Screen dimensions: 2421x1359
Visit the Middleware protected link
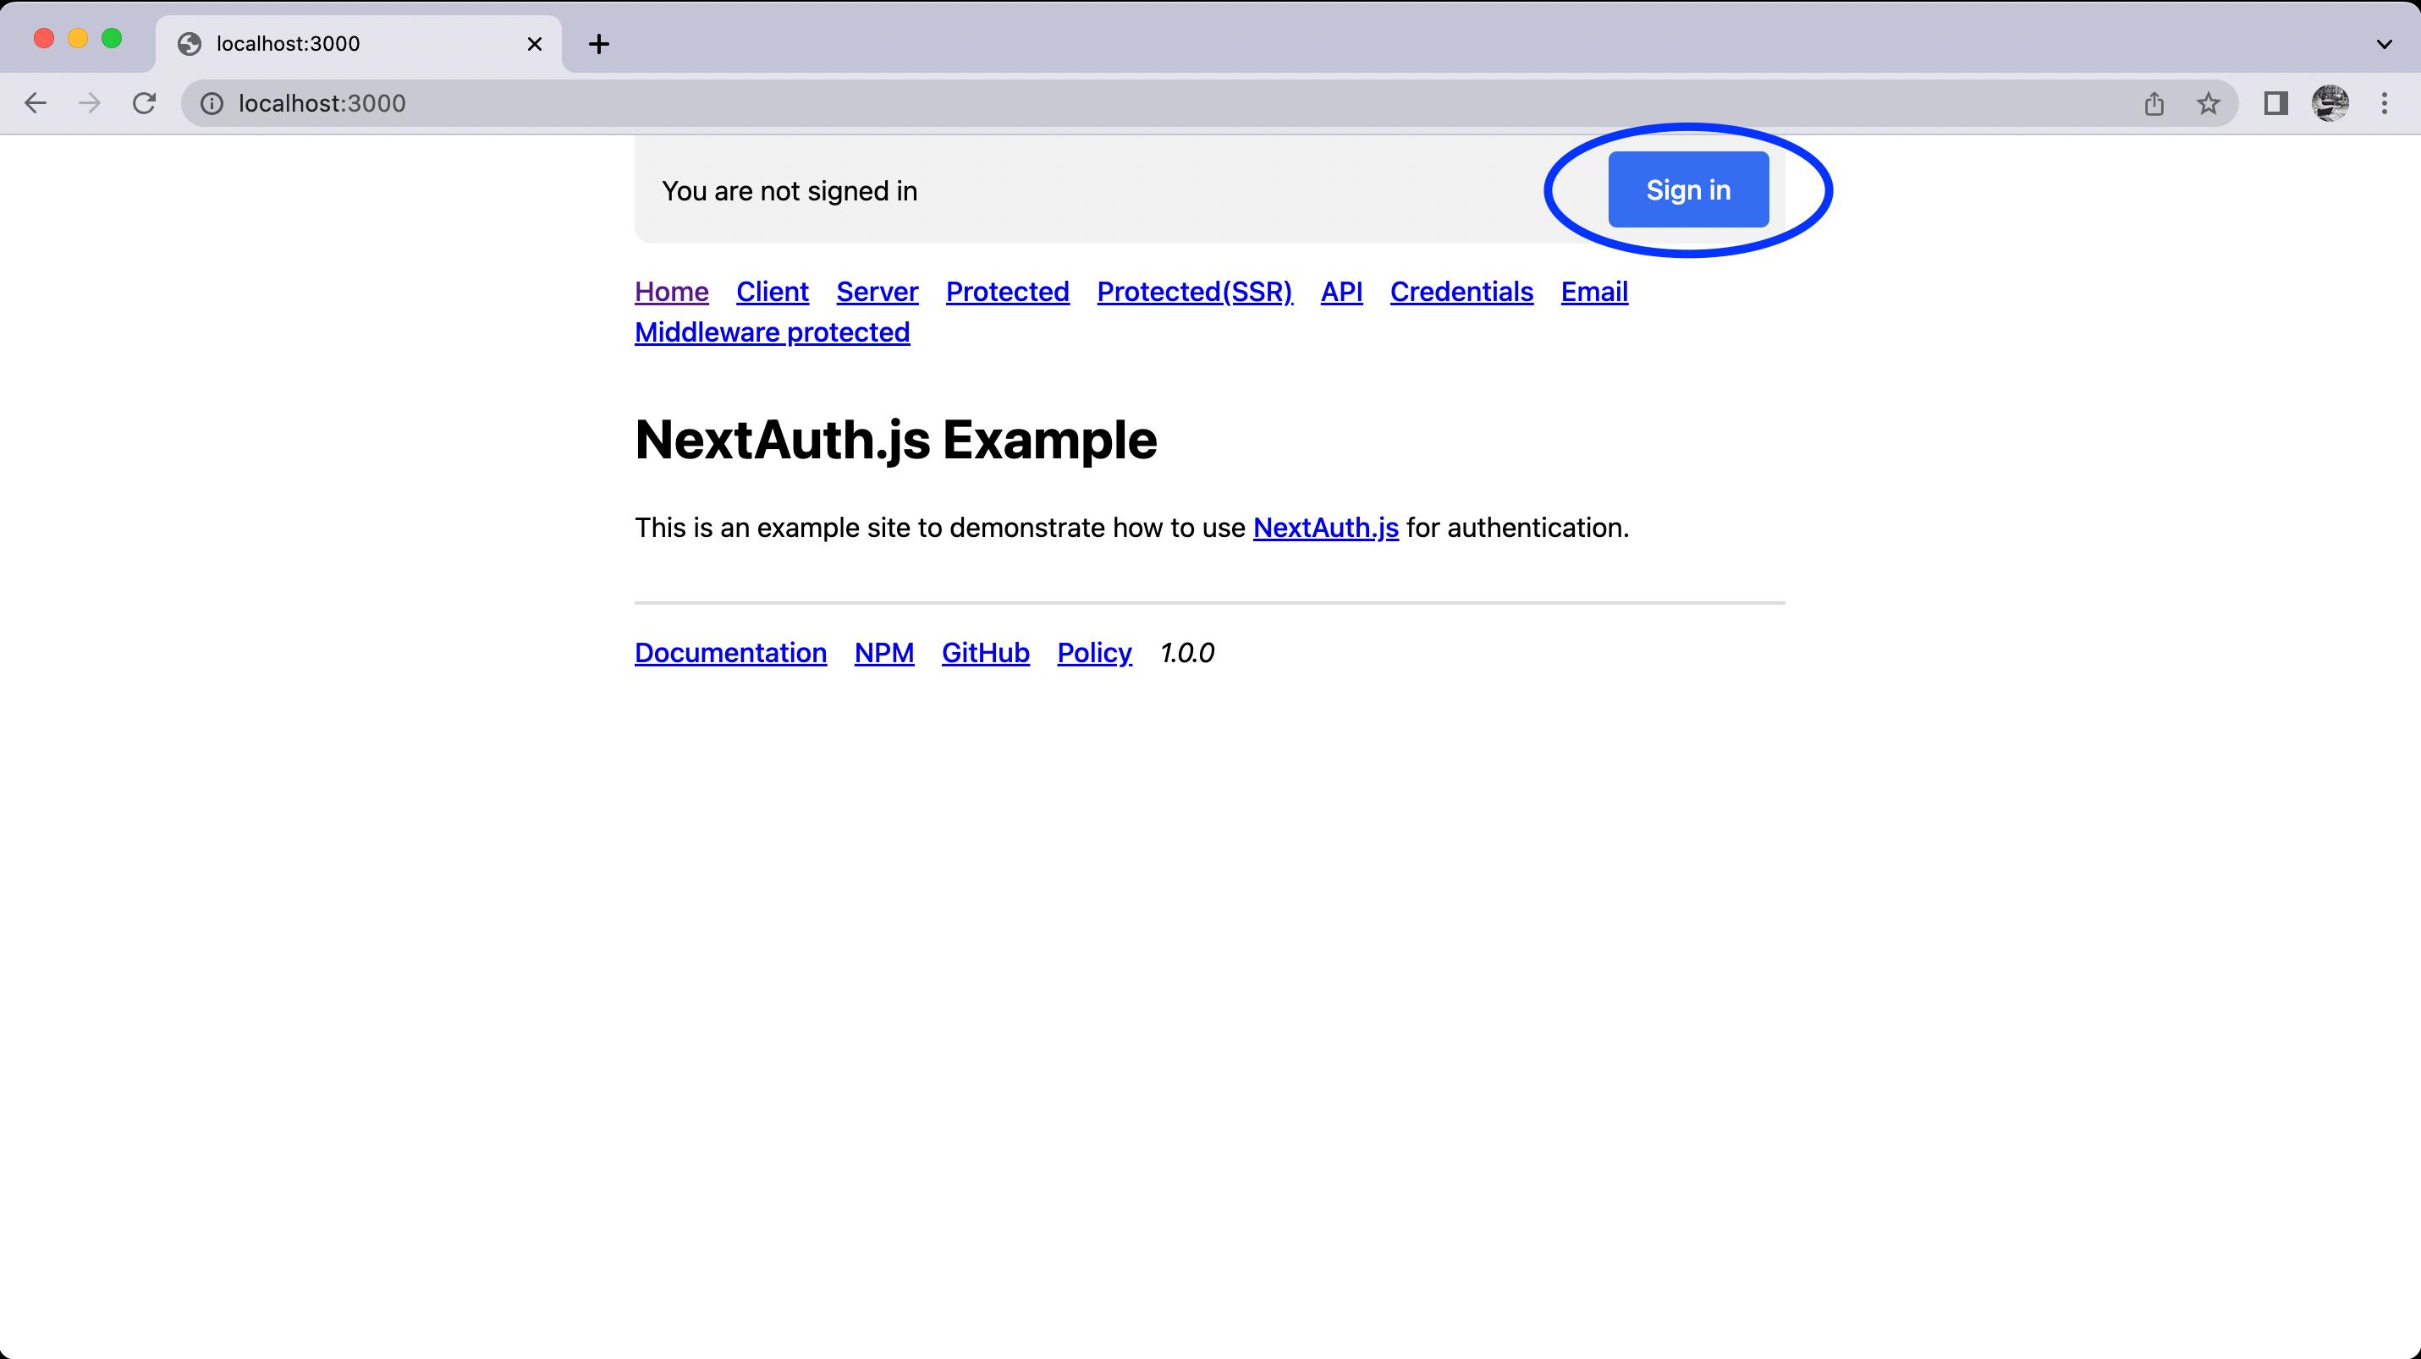pyautogui.click(x=772, y=332)
